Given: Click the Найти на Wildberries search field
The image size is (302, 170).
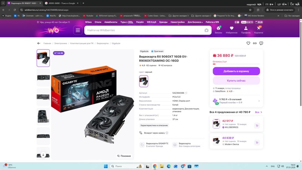Looking at the screenshot, I should click(x=144, y=30).
